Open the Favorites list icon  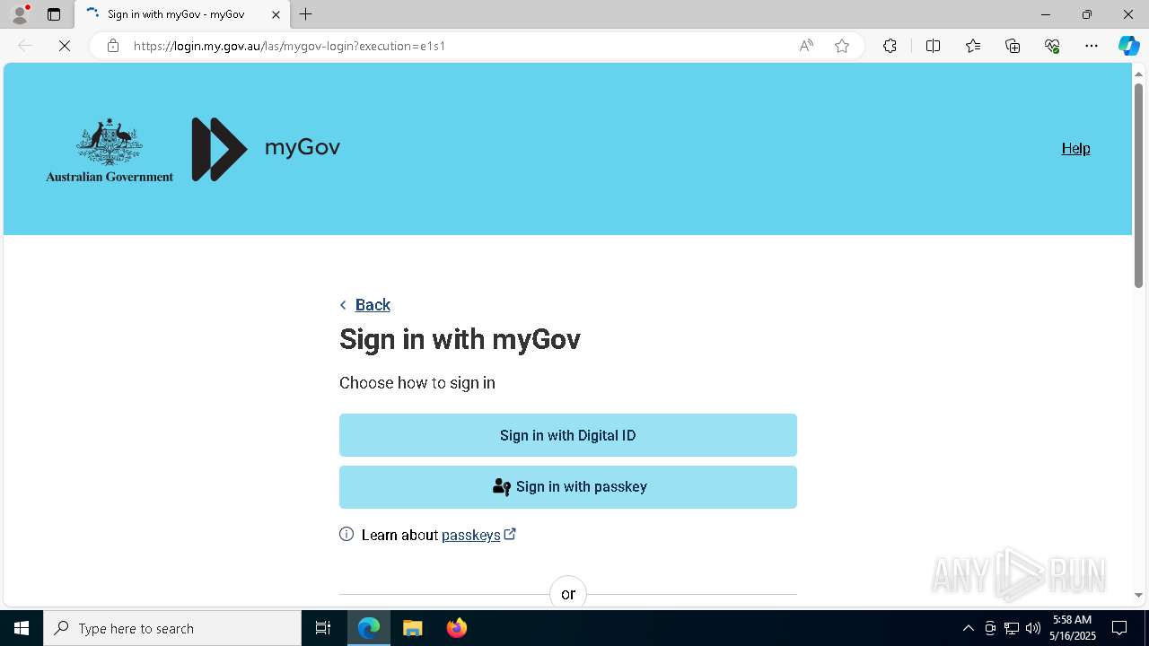973,46
